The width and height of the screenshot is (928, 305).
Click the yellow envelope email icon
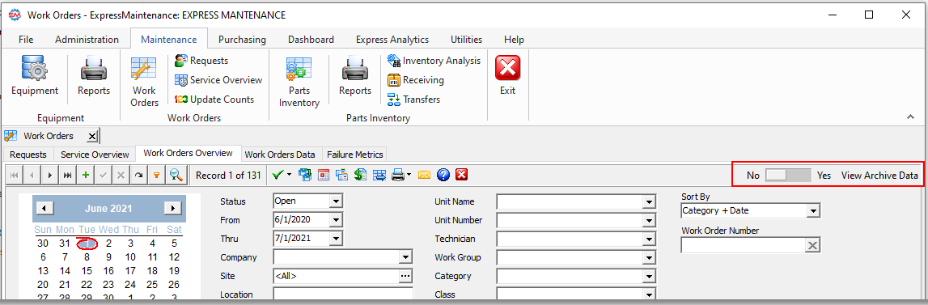tap(424, 175)
